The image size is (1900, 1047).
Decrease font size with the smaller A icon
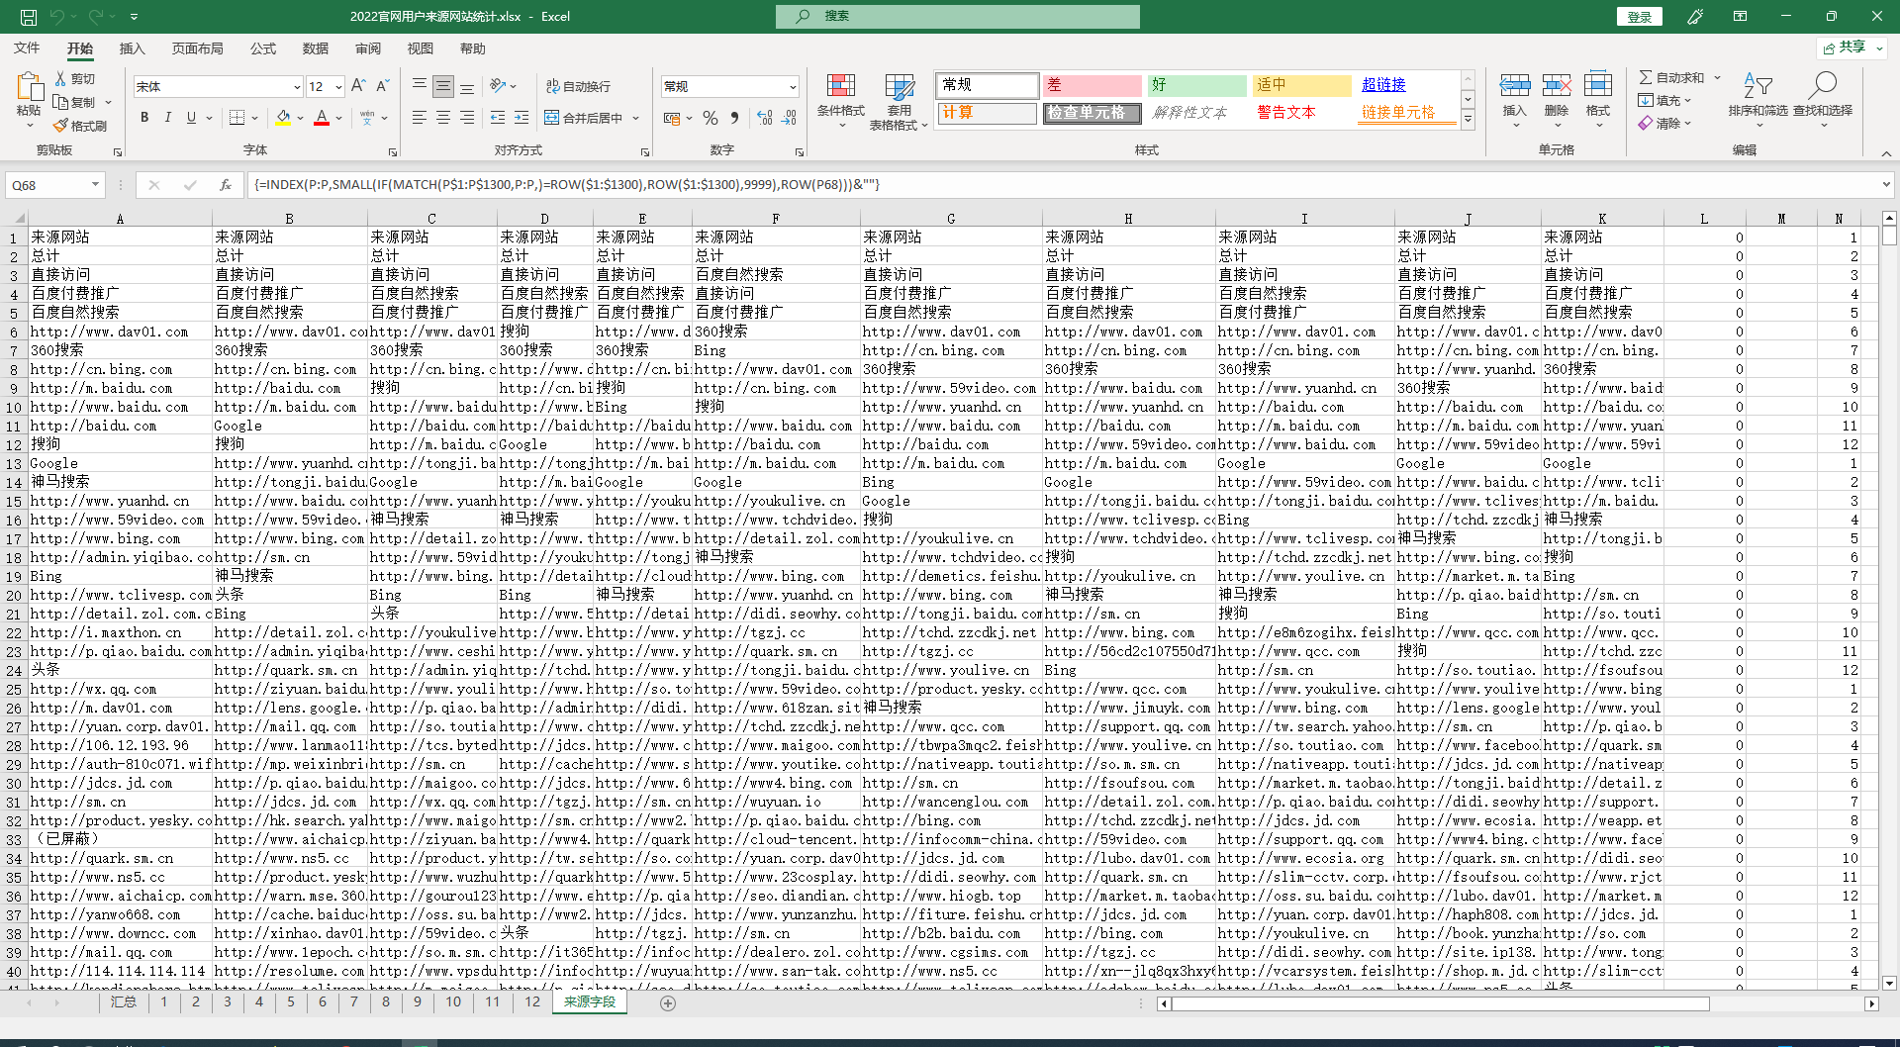[x=383, y=86]
